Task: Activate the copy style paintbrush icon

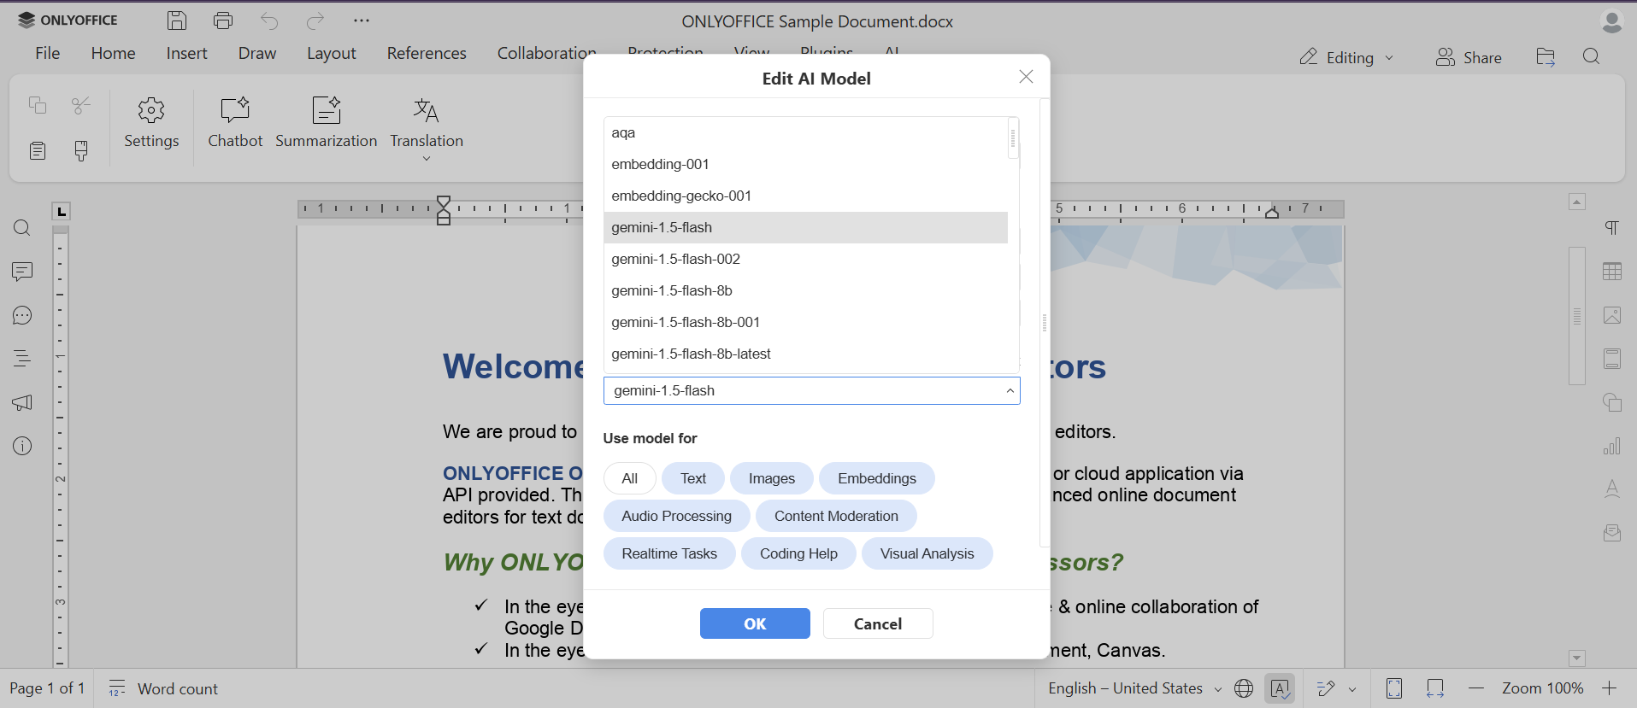Action: (x=81, y=151)
